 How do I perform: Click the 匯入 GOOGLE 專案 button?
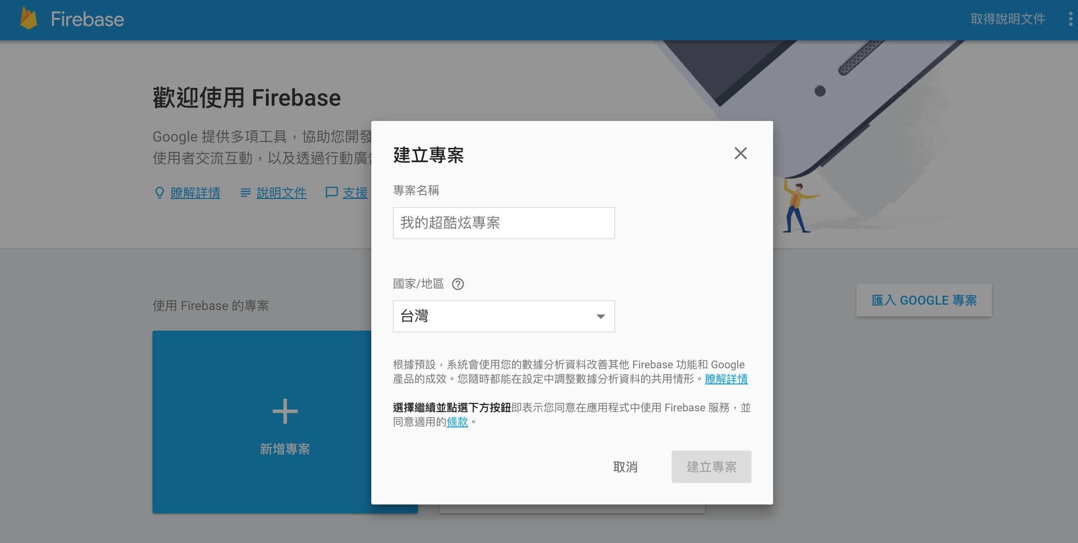click(x=924, y=300)
